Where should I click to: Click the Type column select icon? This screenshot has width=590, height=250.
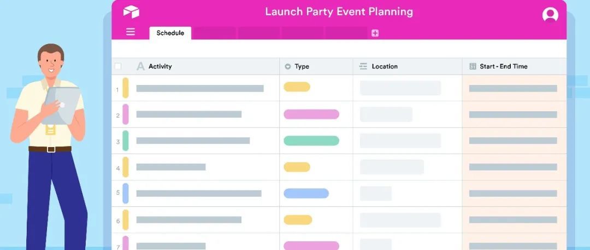[288, 67]
